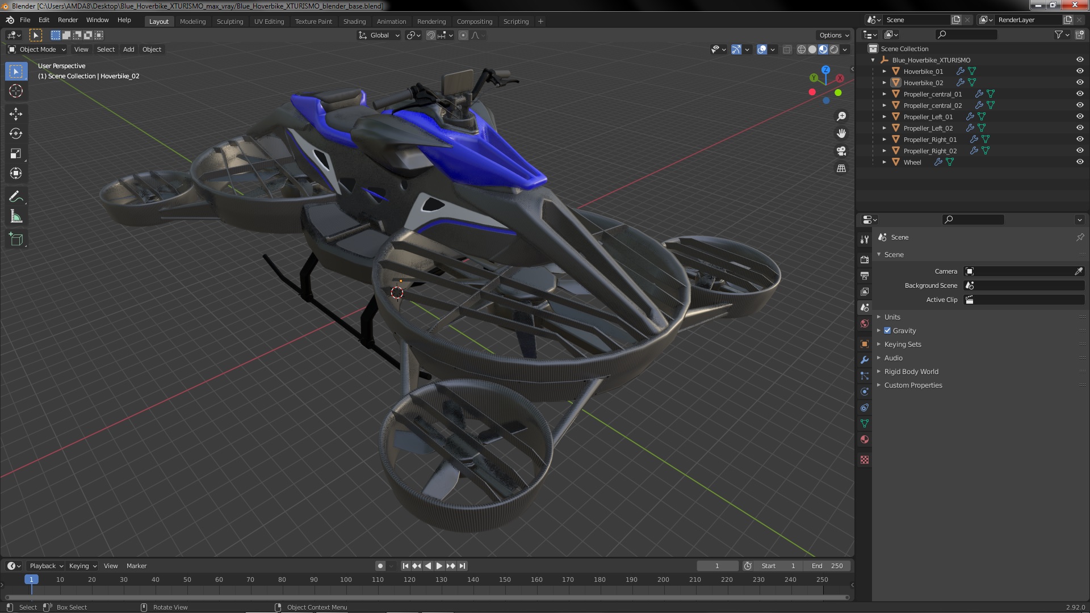
Task: Jump to the timeline start frame
Action: click(405, 566)
